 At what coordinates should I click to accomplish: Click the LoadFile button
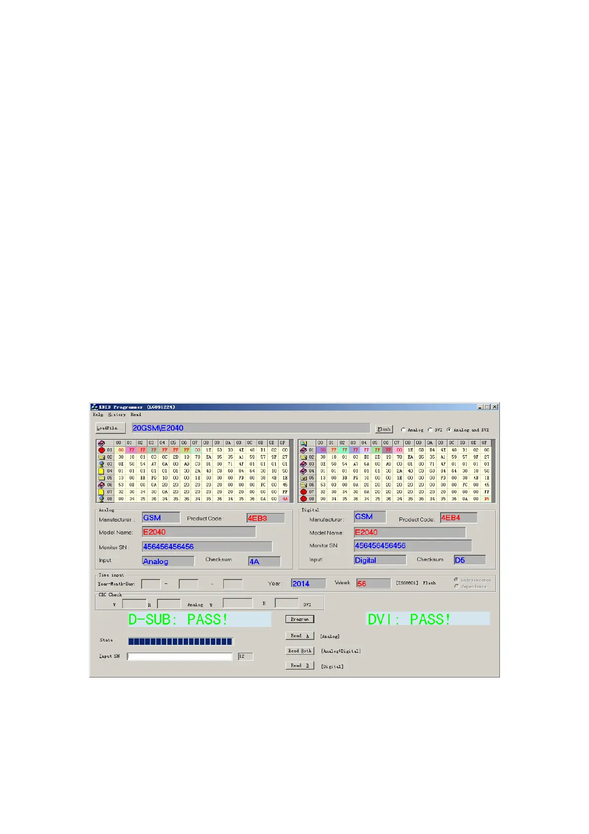point(110,428)
